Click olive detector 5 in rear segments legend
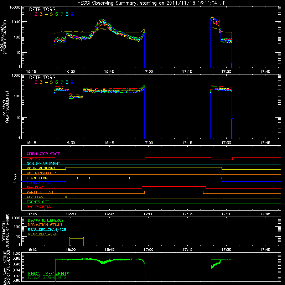Viewport: 285px width, 285px height. coord(51,82)
